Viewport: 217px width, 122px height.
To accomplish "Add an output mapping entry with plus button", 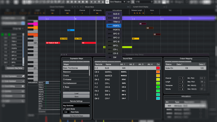I will click(x=172, y=62).
